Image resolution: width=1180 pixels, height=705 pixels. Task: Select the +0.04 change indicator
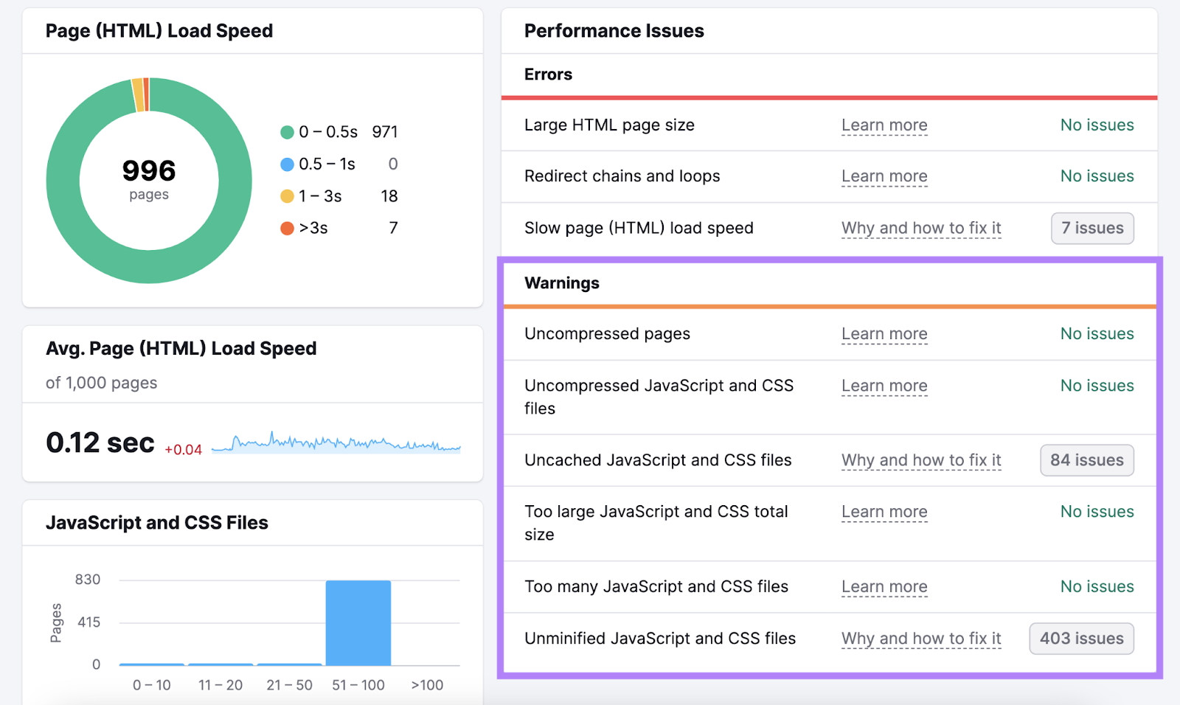(x=183, y=450)
